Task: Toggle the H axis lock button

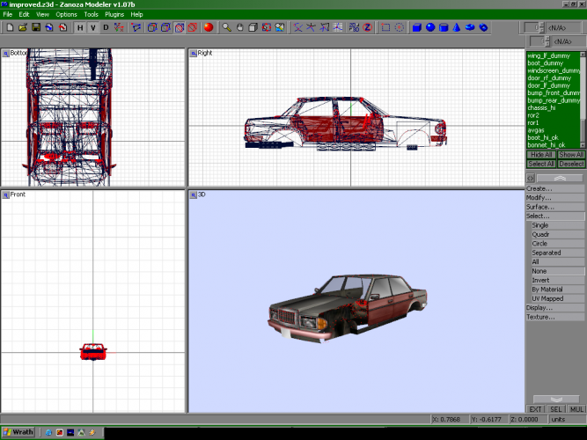Action: (80, 27)
